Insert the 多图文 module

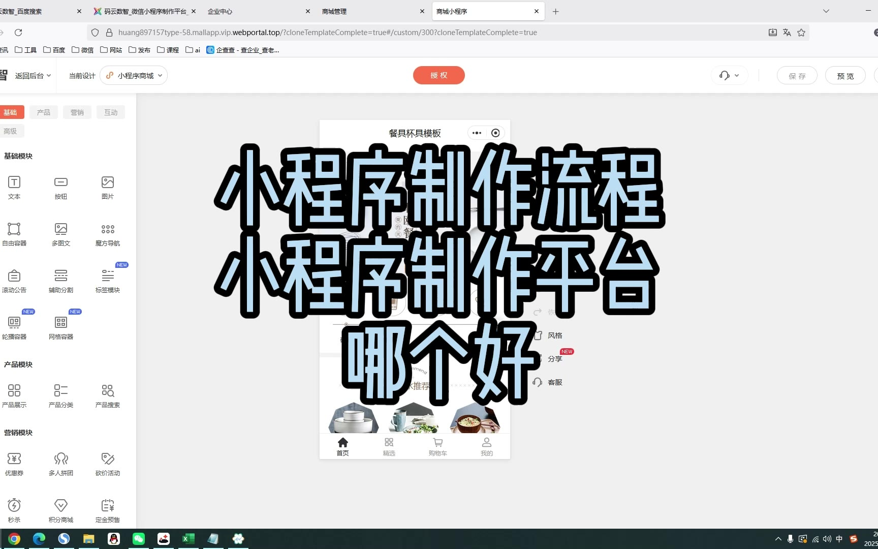61,234
